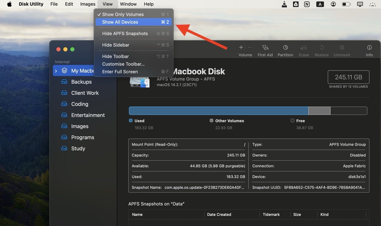Select Show All Devices menu item
Screen dimensions: 381x226
tap(120, 22)
